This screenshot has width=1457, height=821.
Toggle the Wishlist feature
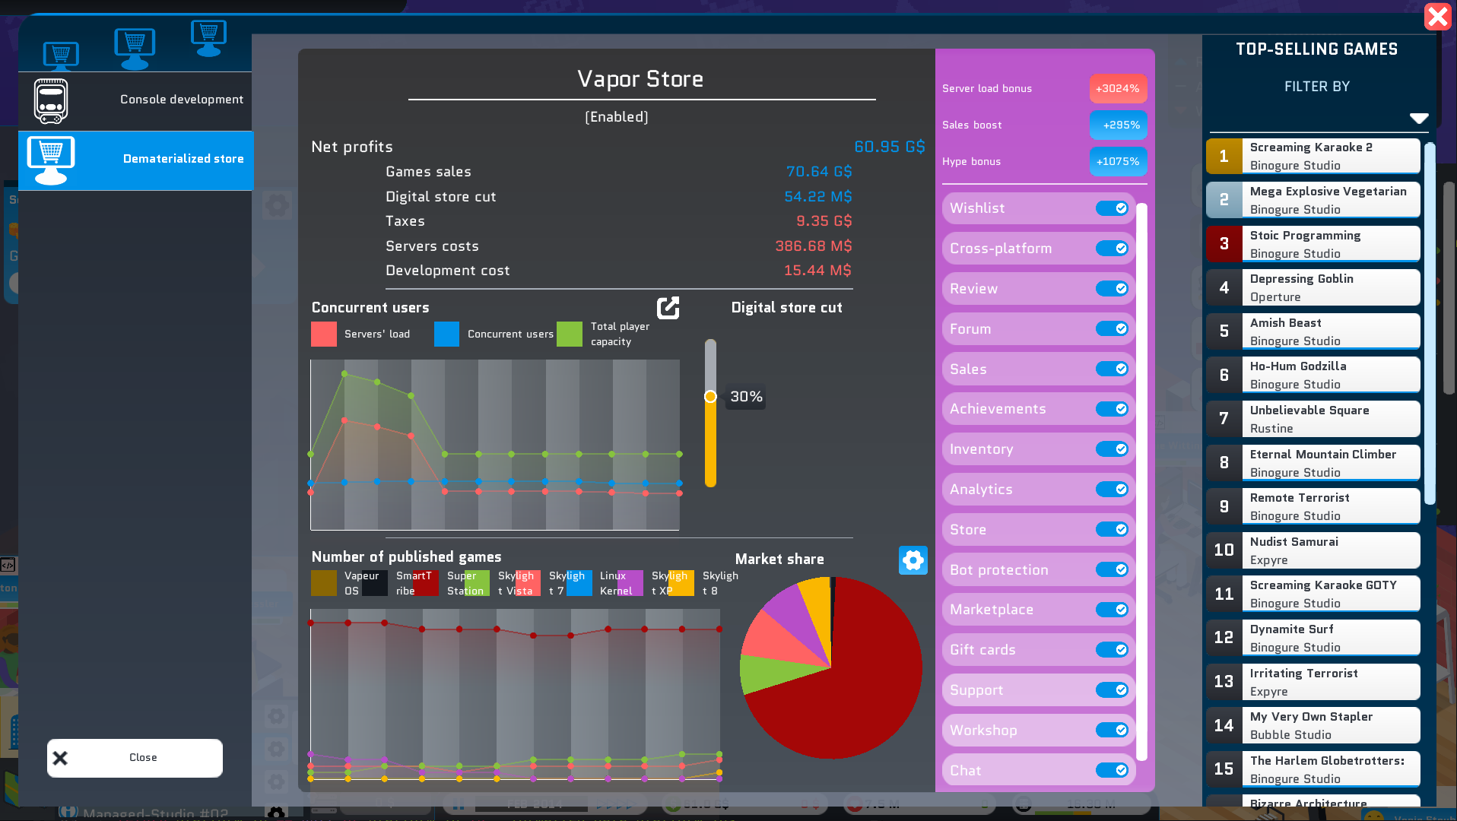1112,208
